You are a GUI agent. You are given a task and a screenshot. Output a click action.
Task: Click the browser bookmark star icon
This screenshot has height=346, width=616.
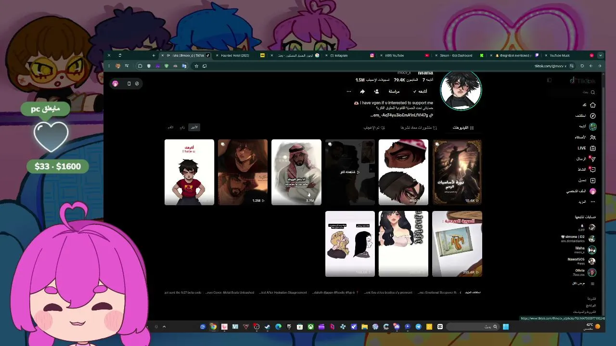pyautogui.click(x=196, y=66)
